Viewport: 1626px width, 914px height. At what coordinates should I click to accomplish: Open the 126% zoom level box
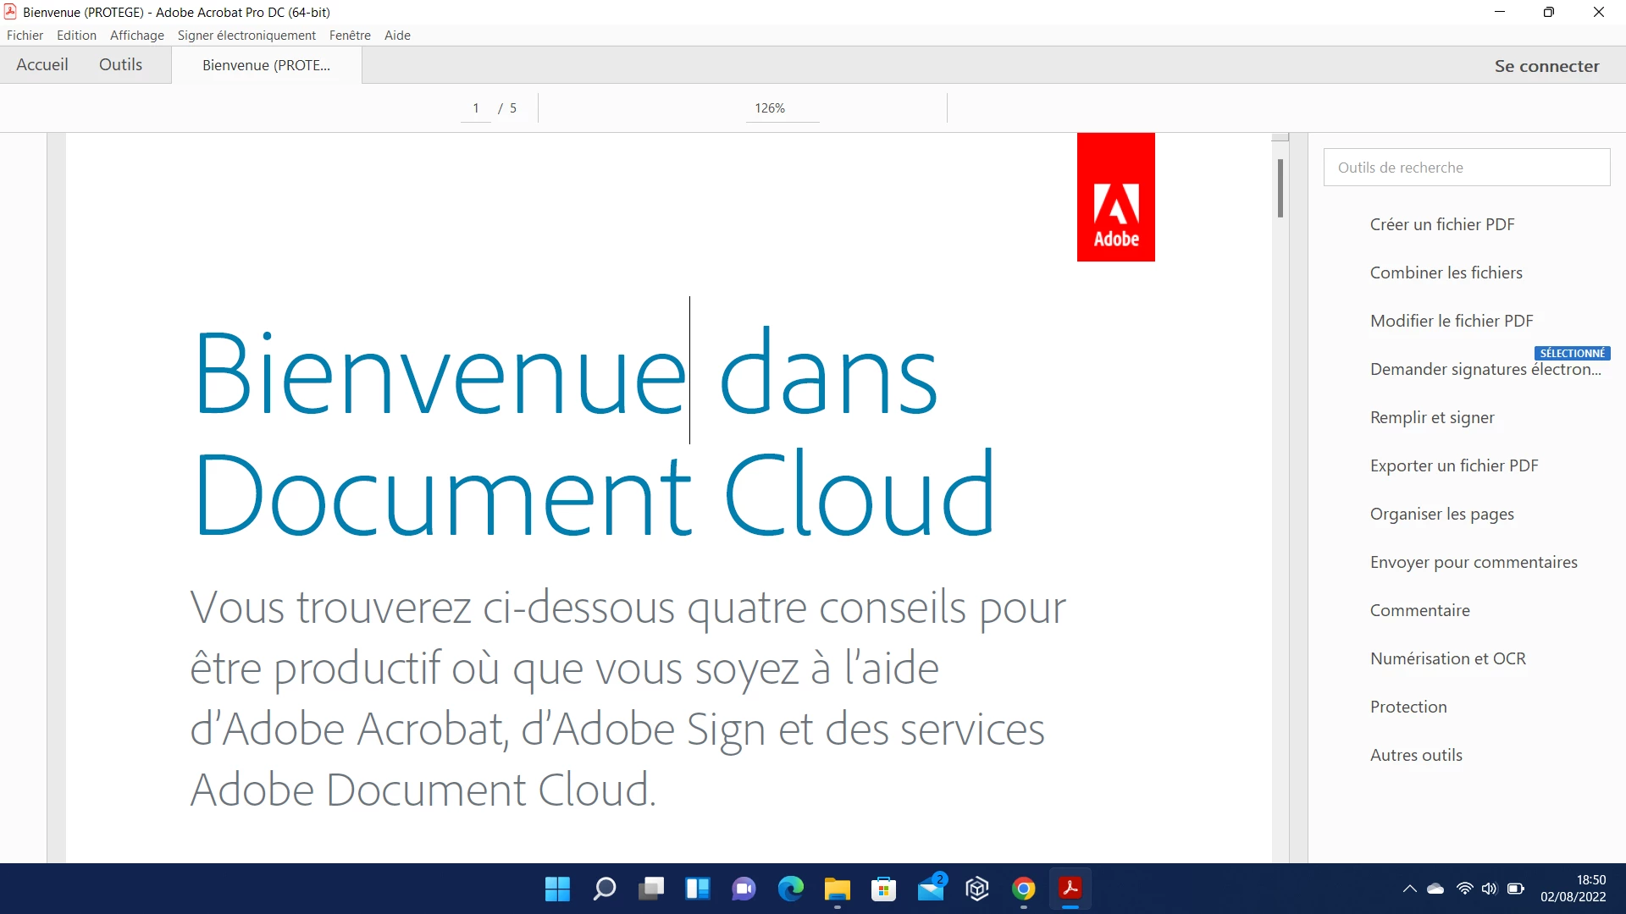[770, 108]
